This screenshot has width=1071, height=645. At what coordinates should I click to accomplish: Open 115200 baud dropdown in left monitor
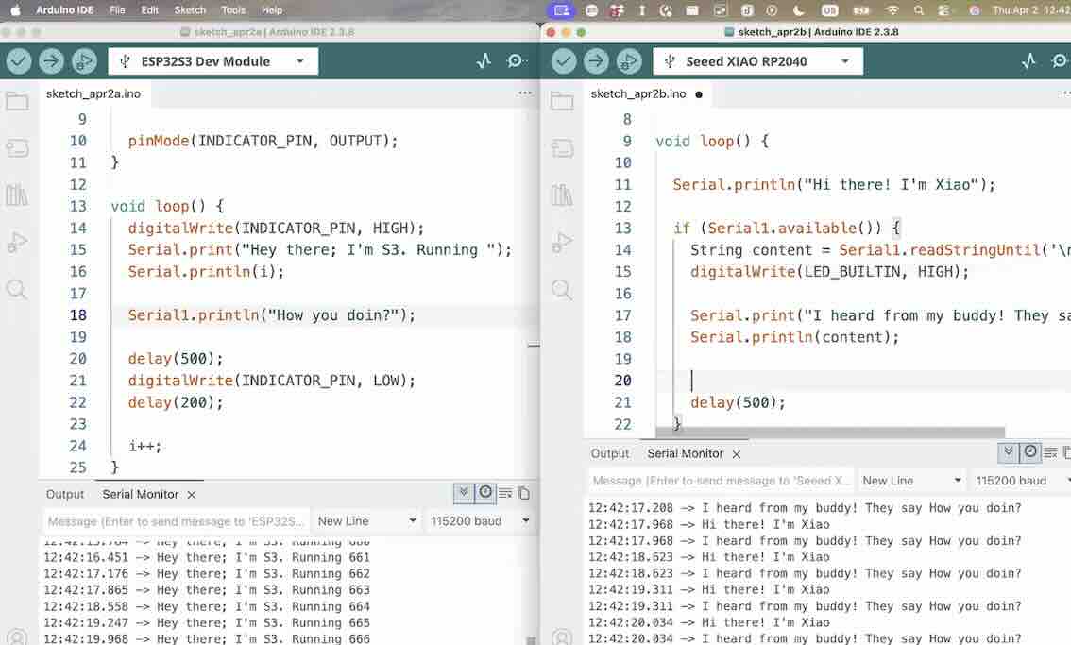[x=480, y=521]
